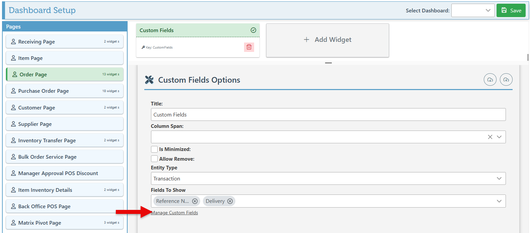Screen dimensions: 530x233
Task: Open the Select Dashboard dropdown
Action: pos(473,10)
